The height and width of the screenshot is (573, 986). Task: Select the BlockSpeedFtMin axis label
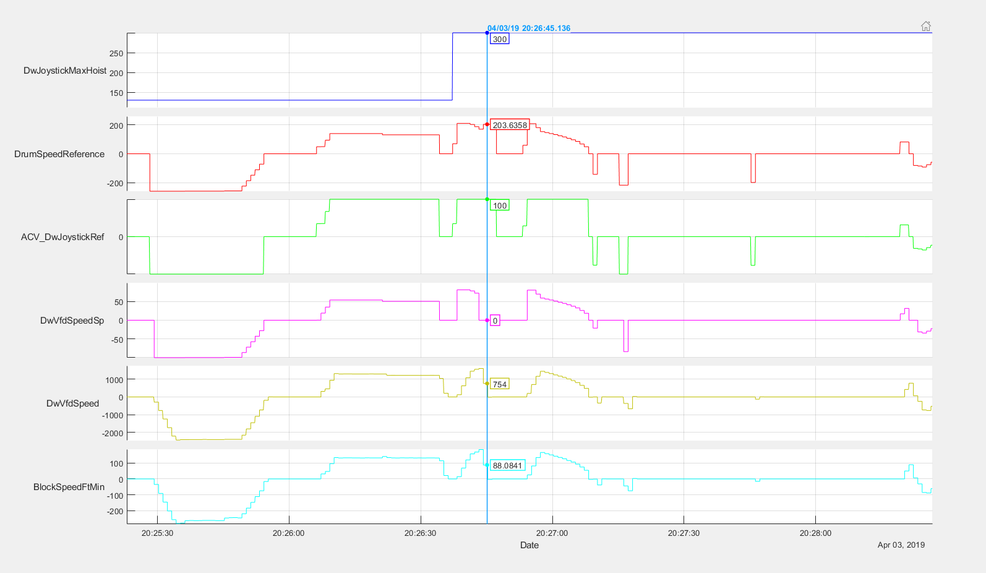click(69, 487)
